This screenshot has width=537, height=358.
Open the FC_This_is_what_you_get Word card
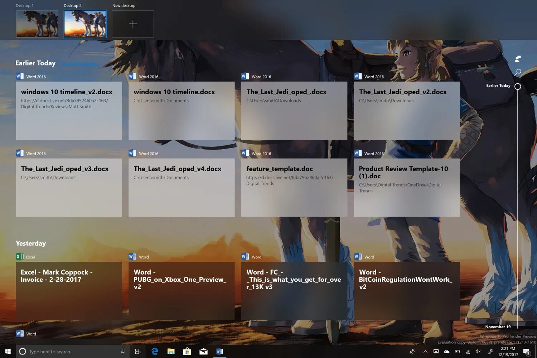pos(294,291)
